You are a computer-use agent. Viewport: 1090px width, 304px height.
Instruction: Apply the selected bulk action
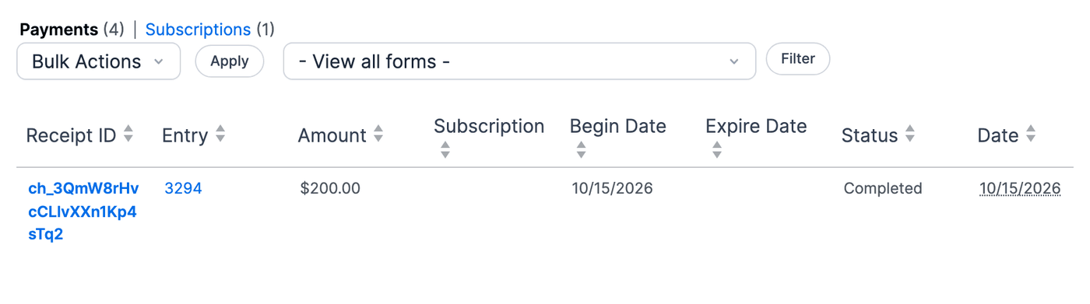coord(230,61)
